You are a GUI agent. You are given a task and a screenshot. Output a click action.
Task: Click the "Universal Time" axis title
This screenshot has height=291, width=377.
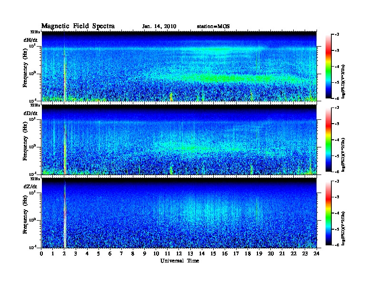click(179, 261)
